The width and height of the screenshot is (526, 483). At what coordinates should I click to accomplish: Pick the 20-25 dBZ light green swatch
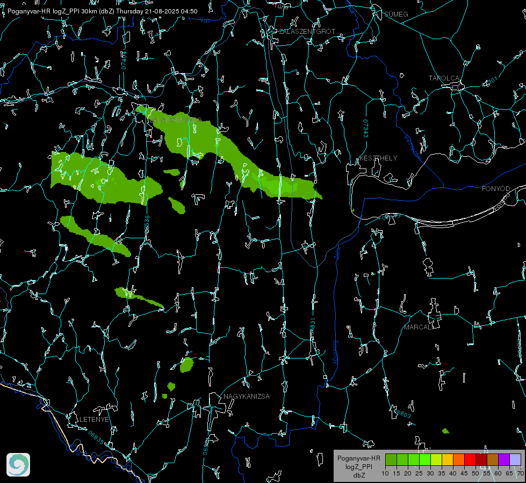(414, 459)
